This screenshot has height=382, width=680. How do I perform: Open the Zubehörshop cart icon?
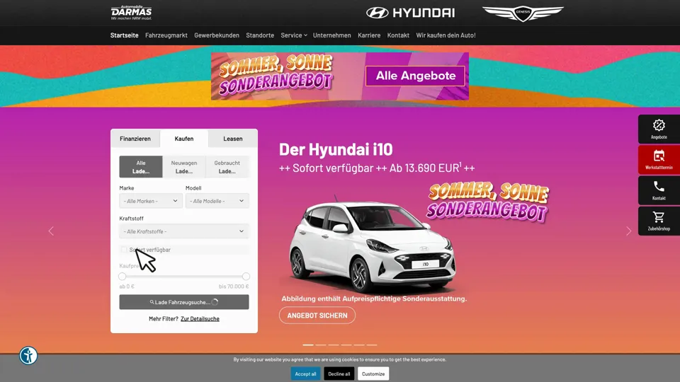[659, 221]
